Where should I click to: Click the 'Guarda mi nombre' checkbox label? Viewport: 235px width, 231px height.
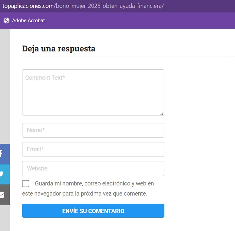coord(94,183)
